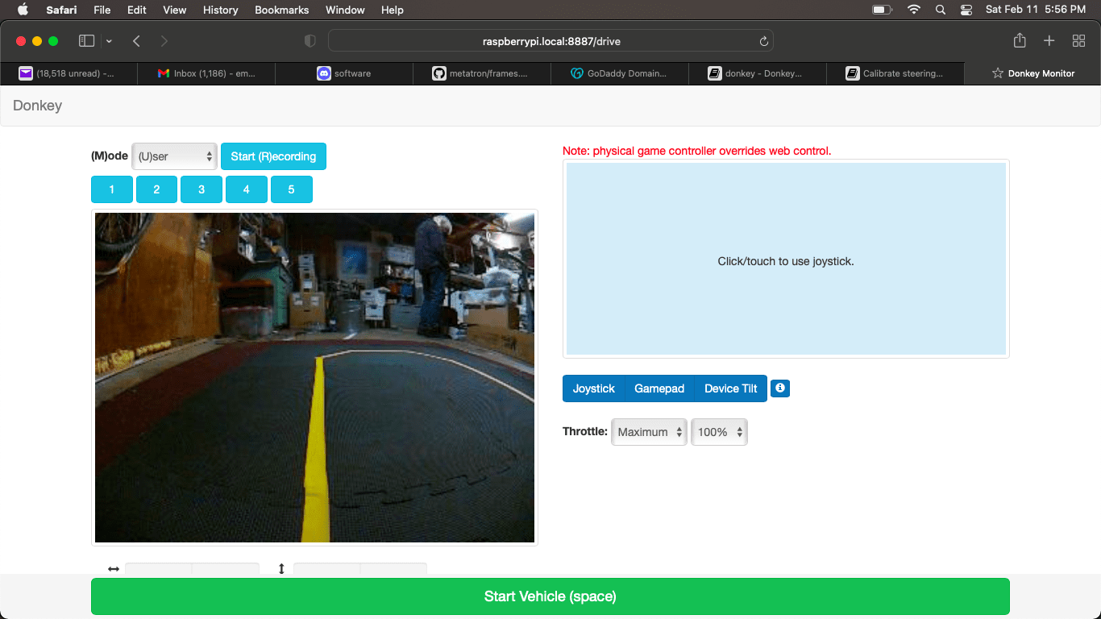Viewport: 1101px width, 619px height.
Task: Click the blue info icon beside Device Tilt
Action: pos(779,388)
